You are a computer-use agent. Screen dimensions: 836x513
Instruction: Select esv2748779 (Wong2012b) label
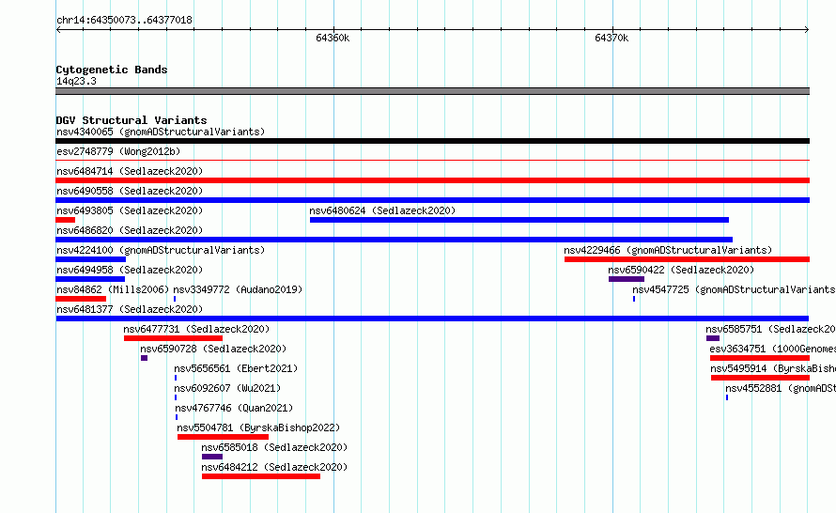pyautogui.click(x=118, y=151)
